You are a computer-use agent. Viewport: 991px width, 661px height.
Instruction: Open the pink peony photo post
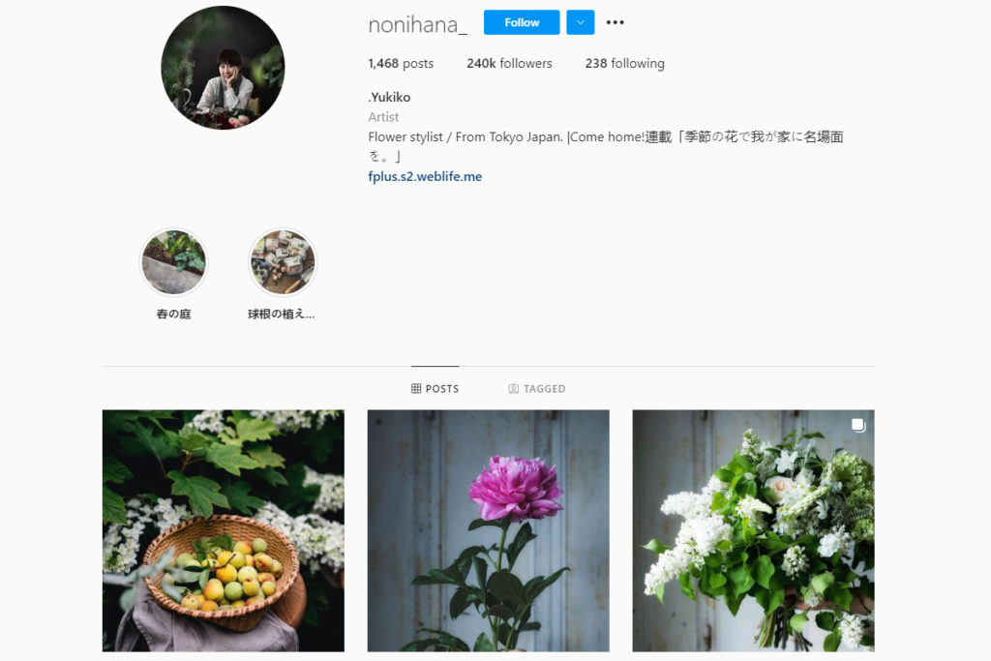point(488,530)
